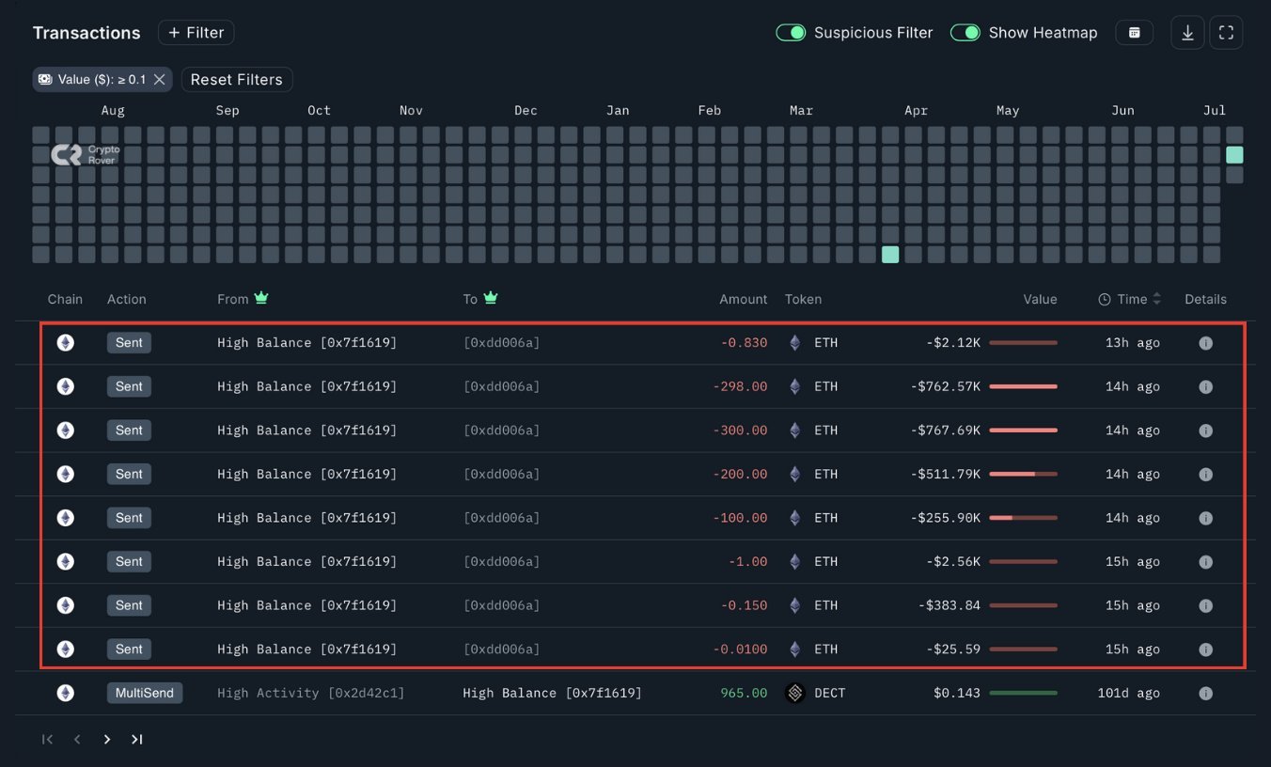This screenshot has height=767, width=1271.
Task: Click Reset Filters
Action: (x=236, y=79)
